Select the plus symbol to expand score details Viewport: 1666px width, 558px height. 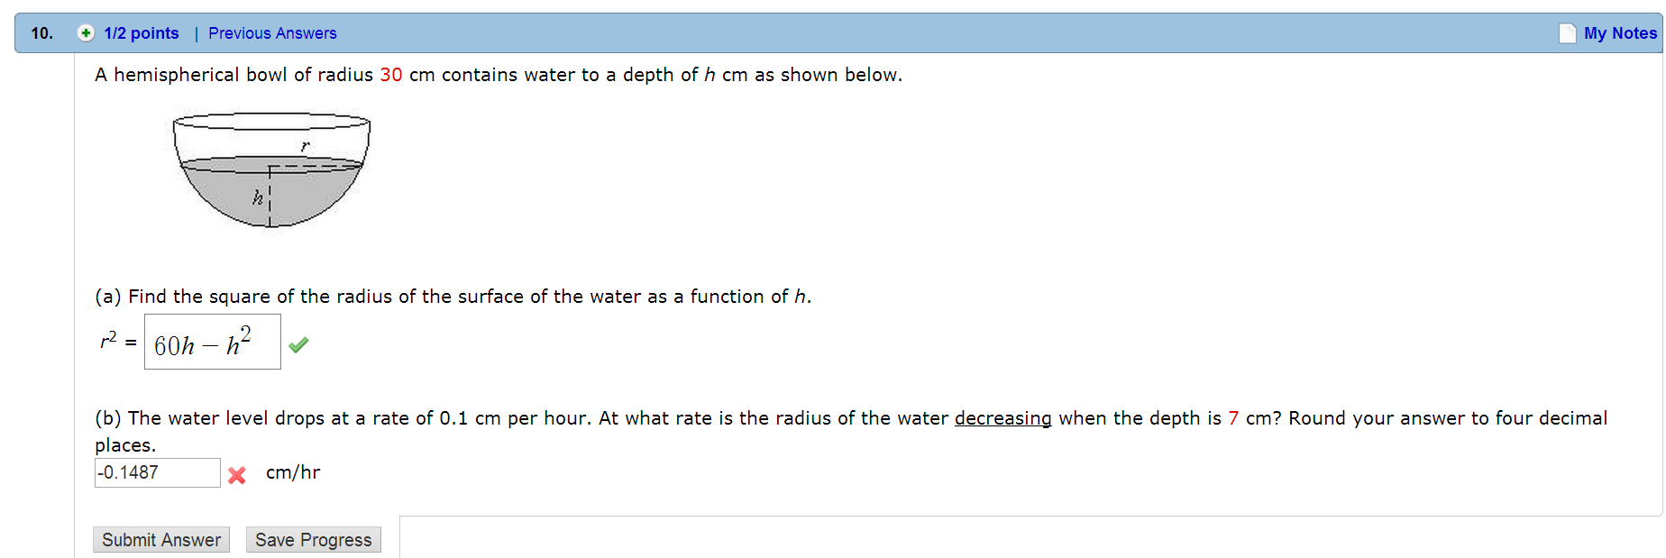point(84,32)
